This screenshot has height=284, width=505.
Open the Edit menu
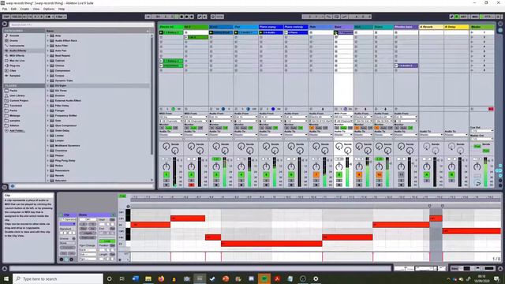click(13, 9)
